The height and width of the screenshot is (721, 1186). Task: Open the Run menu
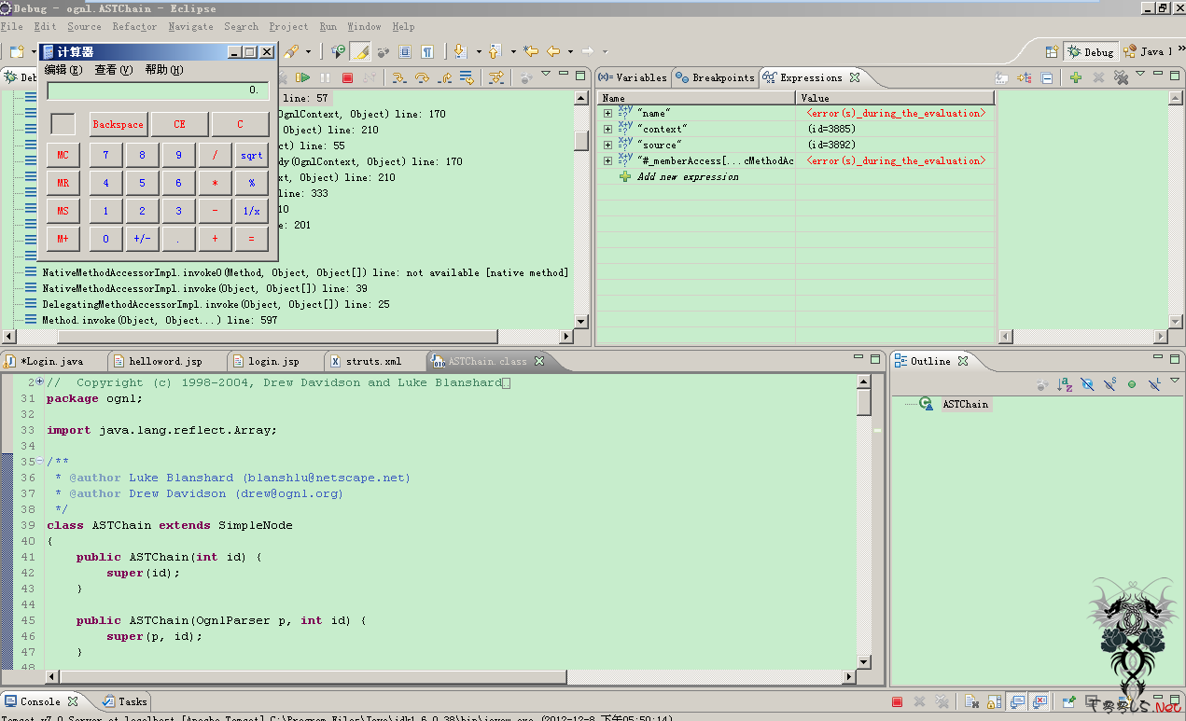[328, 27]
